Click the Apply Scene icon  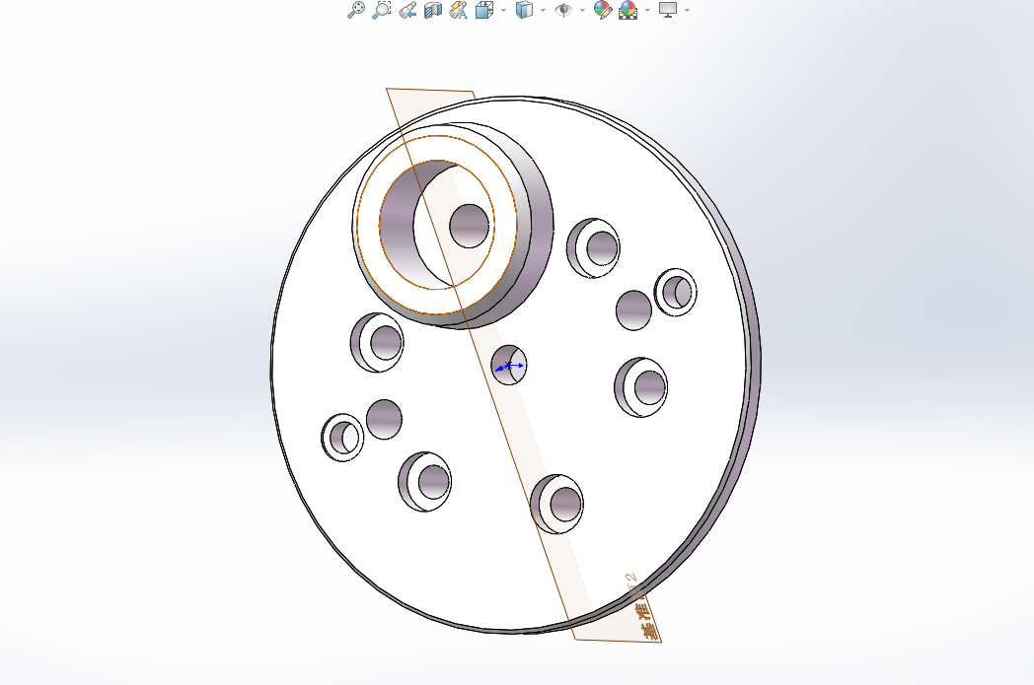click(628, 10)
